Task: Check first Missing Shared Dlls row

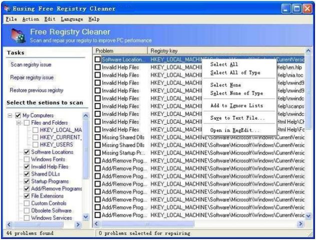Action: pyautogui.click(x=98, y=137)
